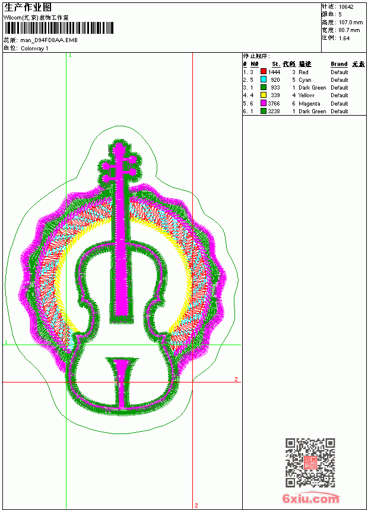Click the magenta color swatch in row 5
The image size is (368, 510).
264,103
